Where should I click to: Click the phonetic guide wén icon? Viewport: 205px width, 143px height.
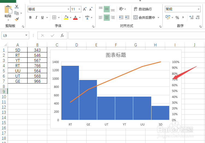point(87,17)
